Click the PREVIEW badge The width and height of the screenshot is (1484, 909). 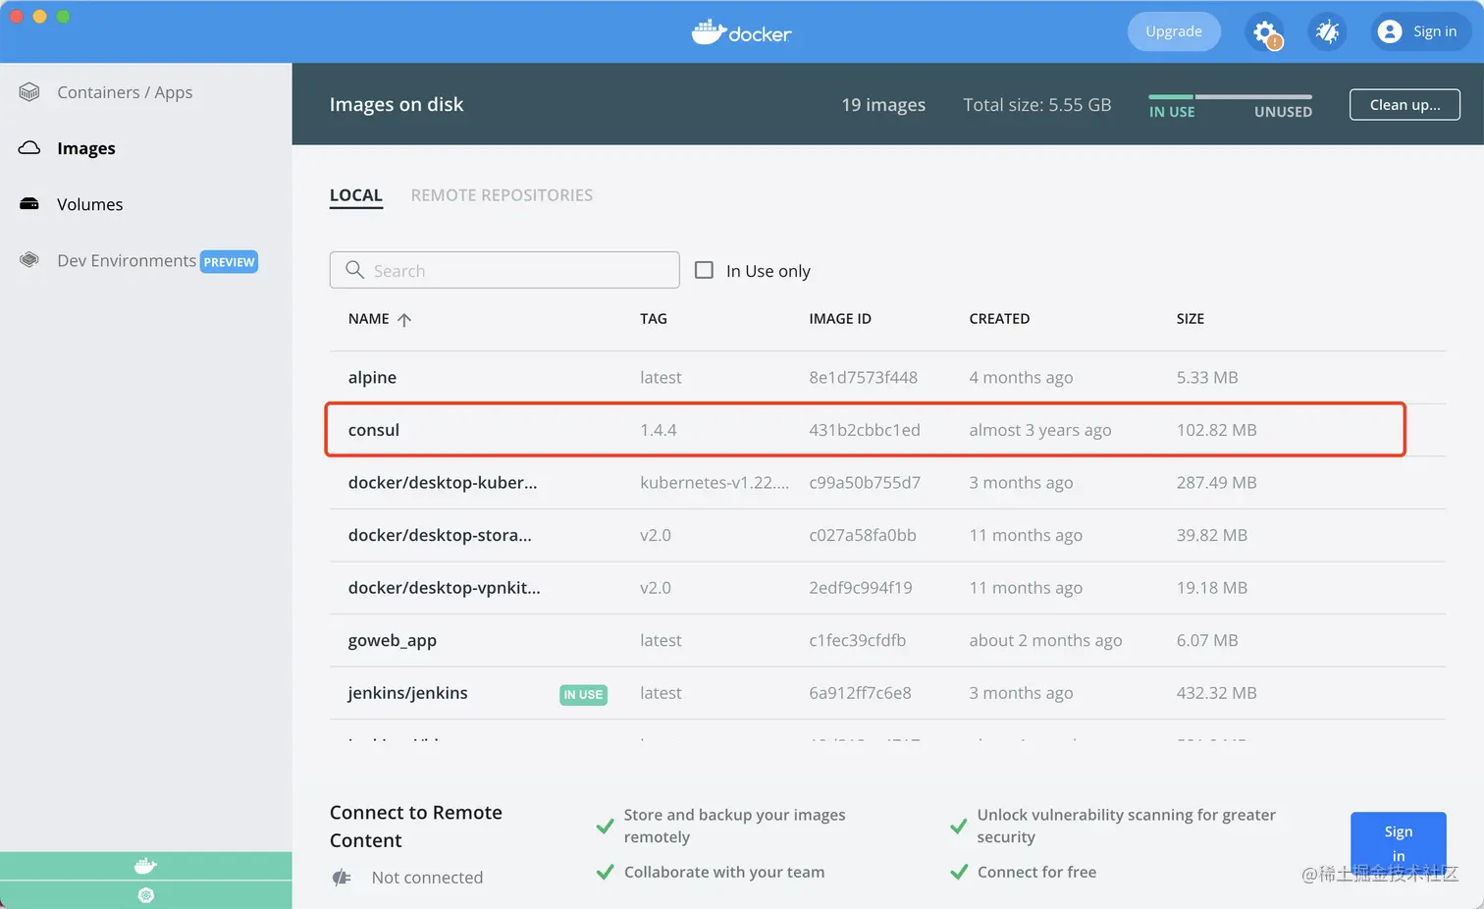tap(229, 262)
